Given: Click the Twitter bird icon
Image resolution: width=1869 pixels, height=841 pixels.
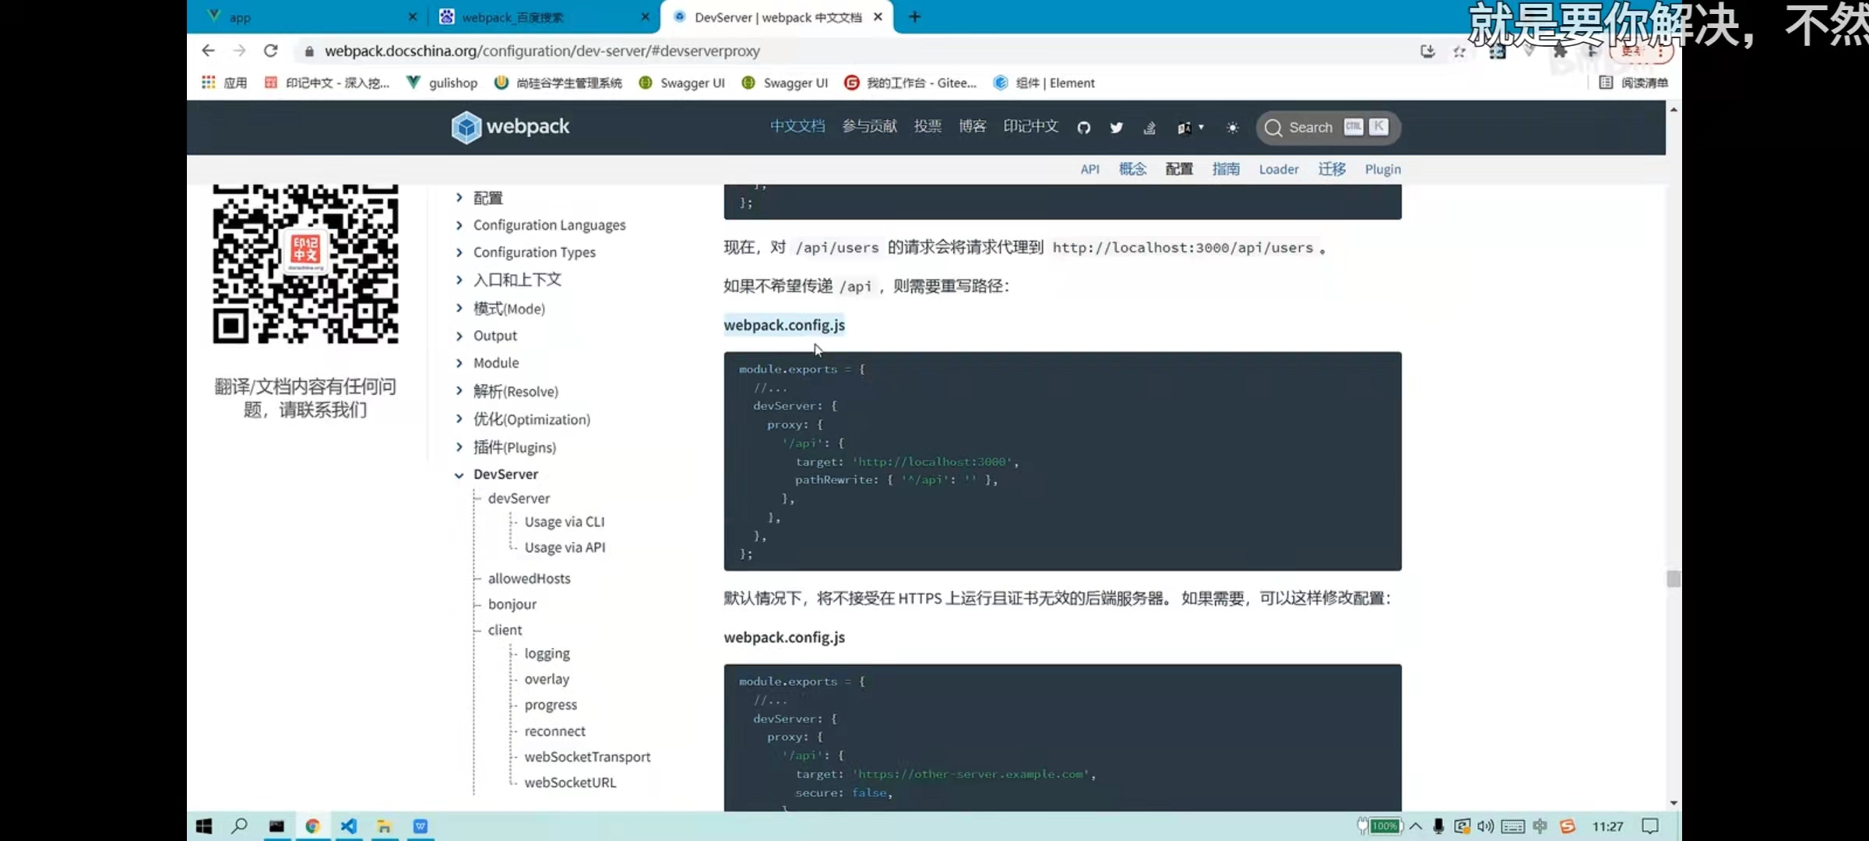Looking at the screenshot, I should 1116,128.
